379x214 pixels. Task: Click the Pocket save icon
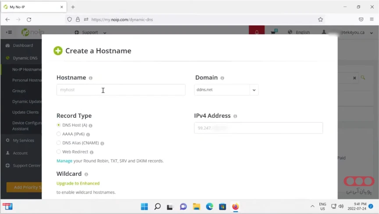(361, 19)
